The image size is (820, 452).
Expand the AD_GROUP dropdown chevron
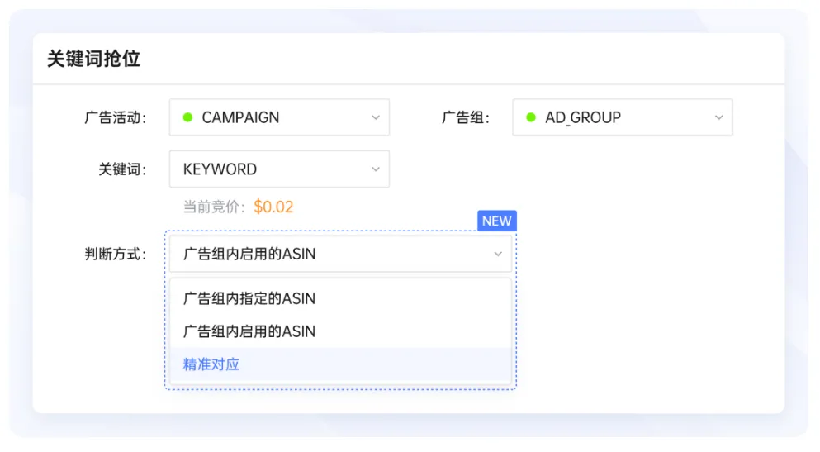coord(719,117)
